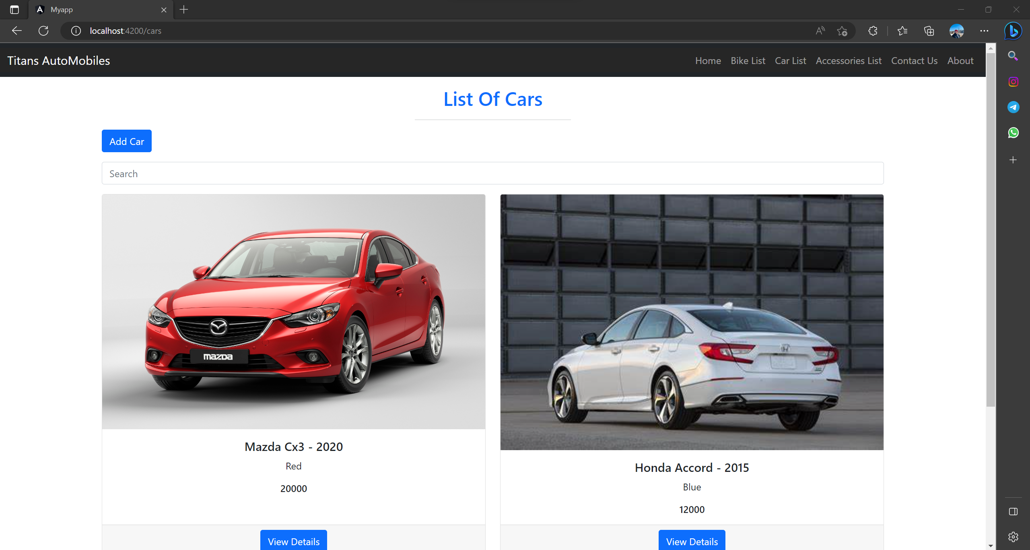The height and width of the screenshot is (550, 1030).
Task: Click the Bing Copilot icon
Action: pos(1013,31)
